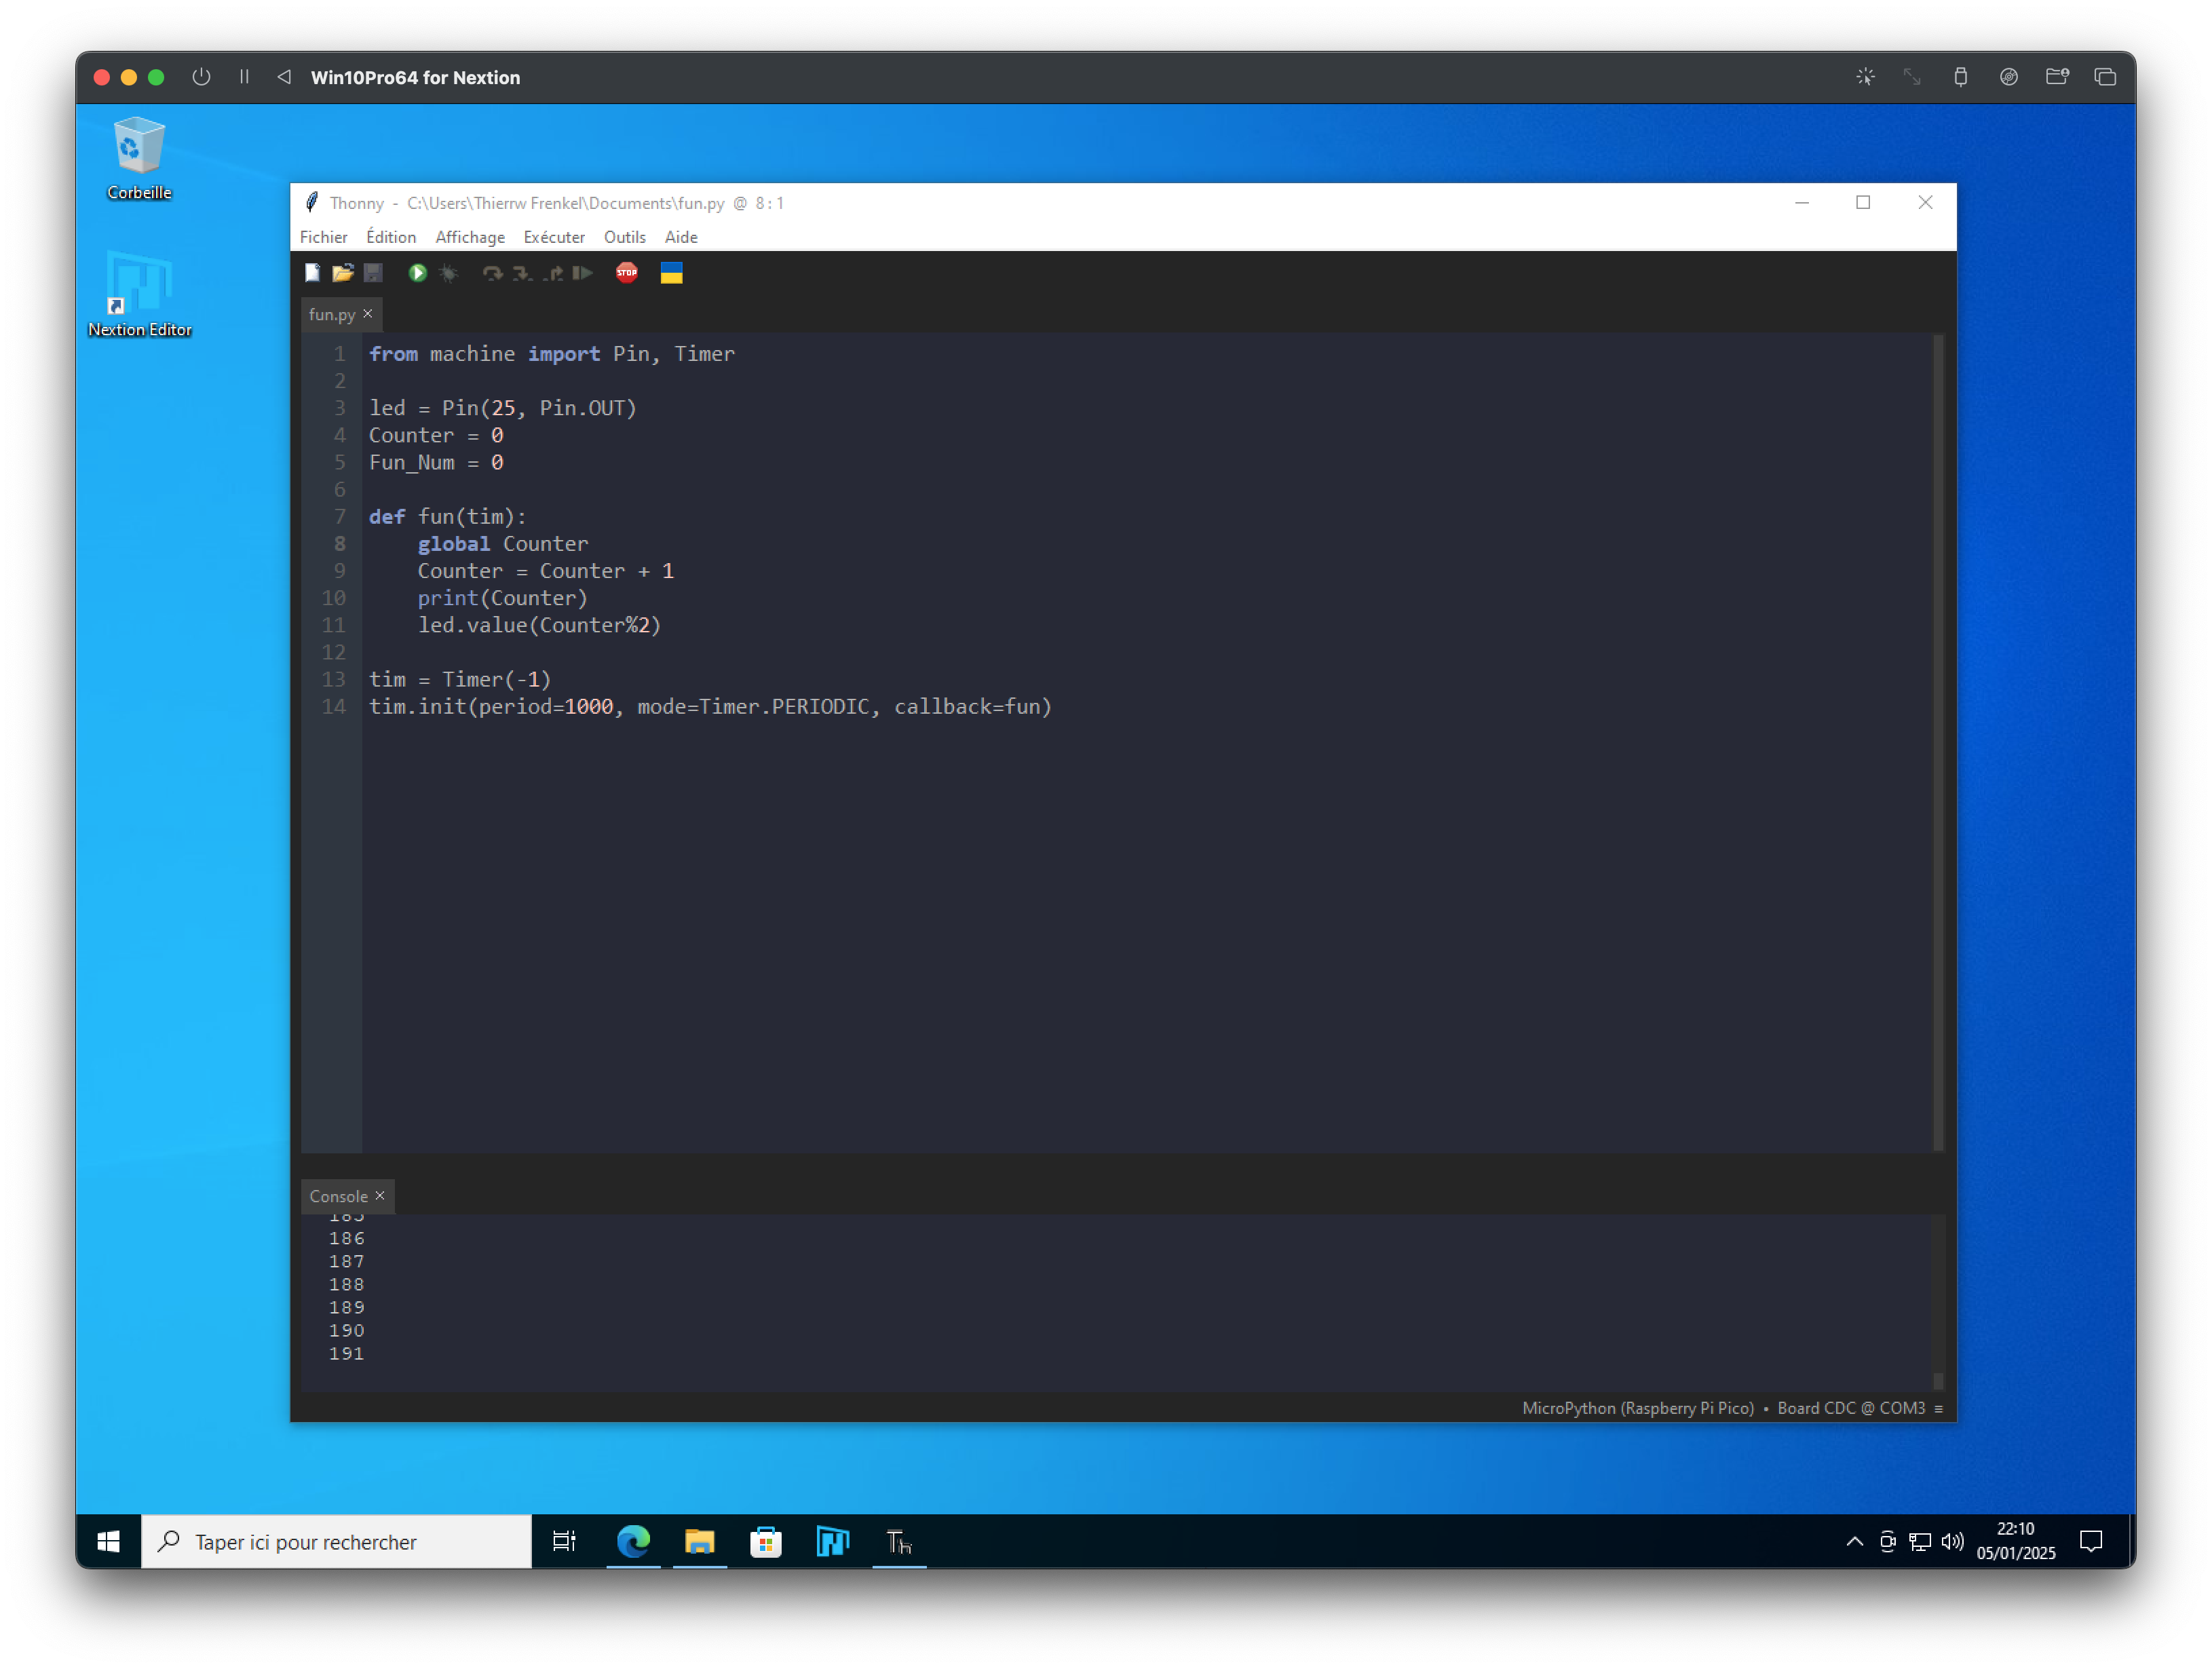Click the New file icon in the toolbar
Viewport: 2212px width, 1669px height.
pyautogui.click(x=313, y=273)
